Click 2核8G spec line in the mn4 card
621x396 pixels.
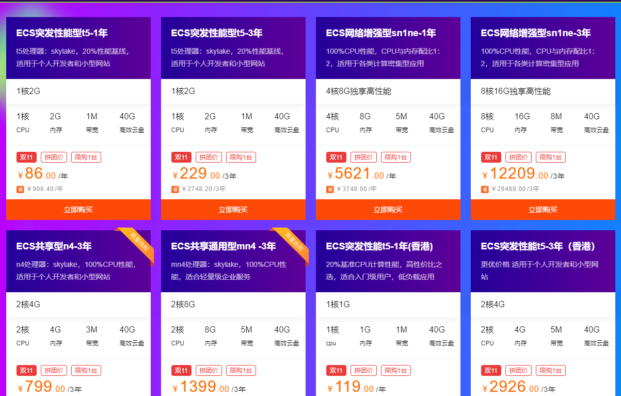click(183, 305)
